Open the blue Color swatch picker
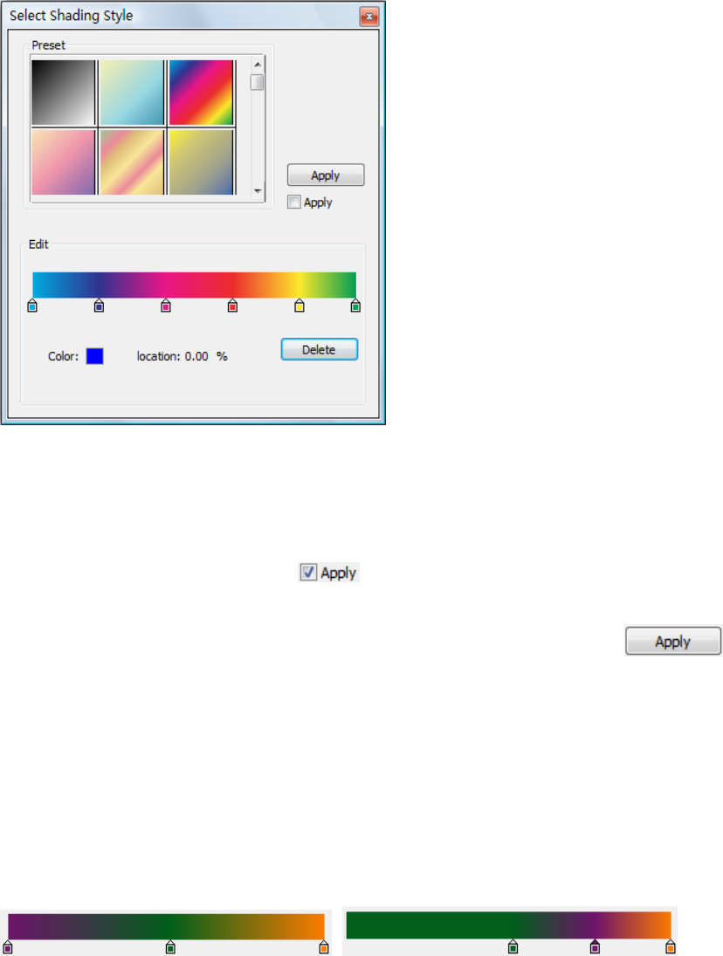723x956 pixels. pos(94,356)
